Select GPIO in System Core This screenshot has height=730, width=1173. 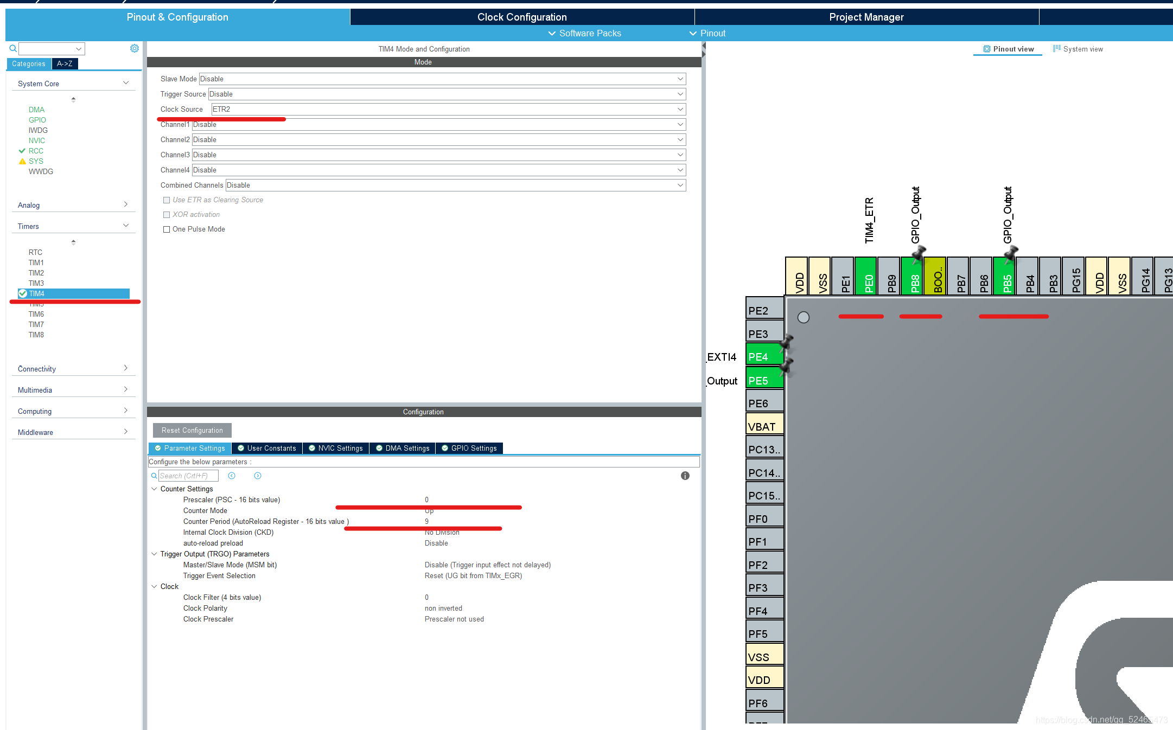point(37,120)
